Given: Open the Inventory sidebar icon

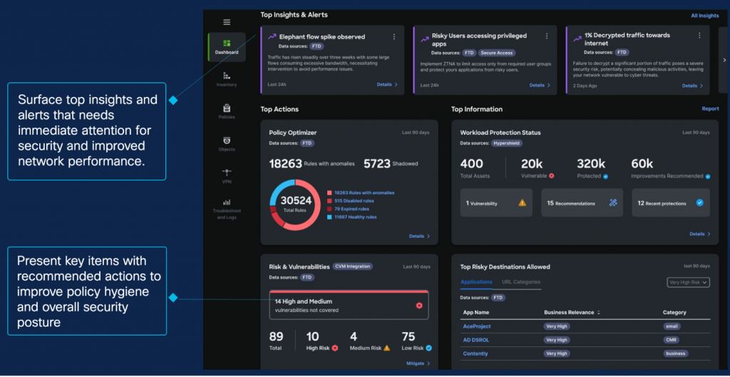Looking at the screenshot, I should pos(227,79).
